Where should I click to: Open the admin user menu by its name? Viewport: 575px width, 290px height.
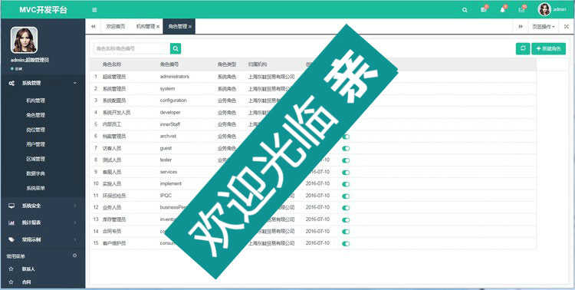560,10
